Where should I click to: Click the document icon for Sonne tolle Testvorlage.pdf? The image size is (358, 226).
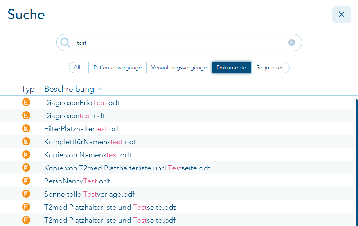(x=26, y=194)
